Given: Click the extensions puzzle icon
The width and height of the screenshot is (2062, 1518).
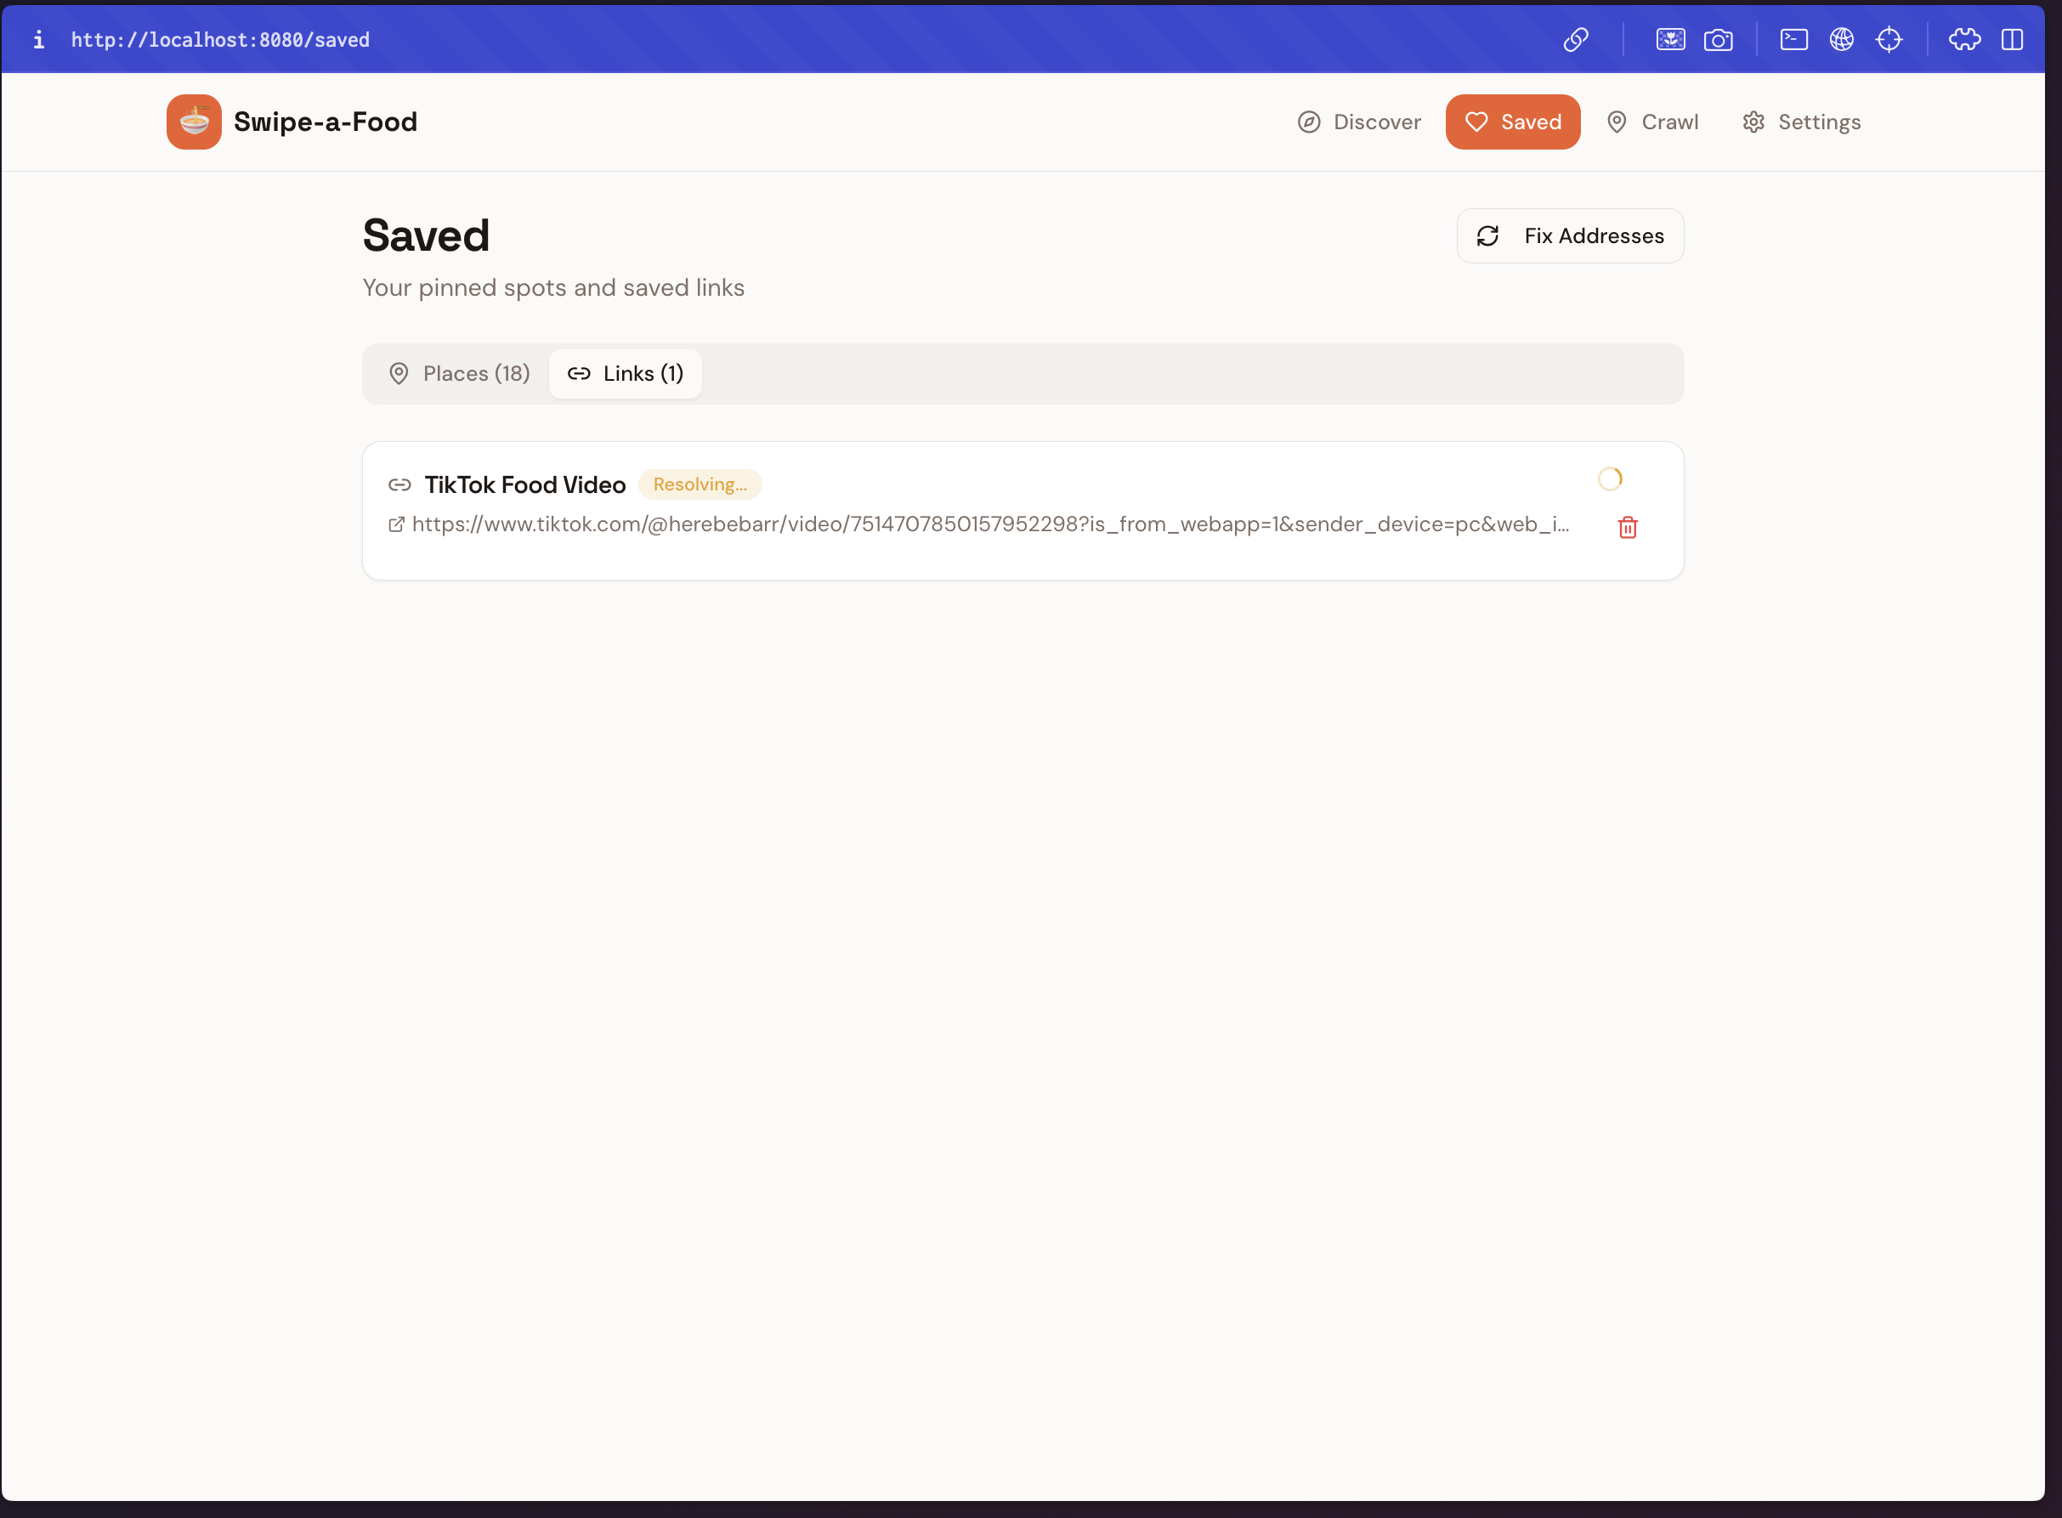Looking at the screenshot, I should (1963, 39).
